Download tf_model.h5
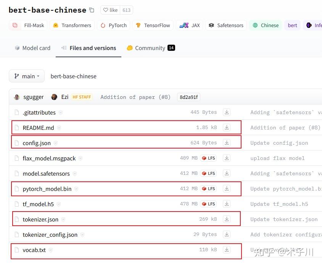 (x=227, y=204)
